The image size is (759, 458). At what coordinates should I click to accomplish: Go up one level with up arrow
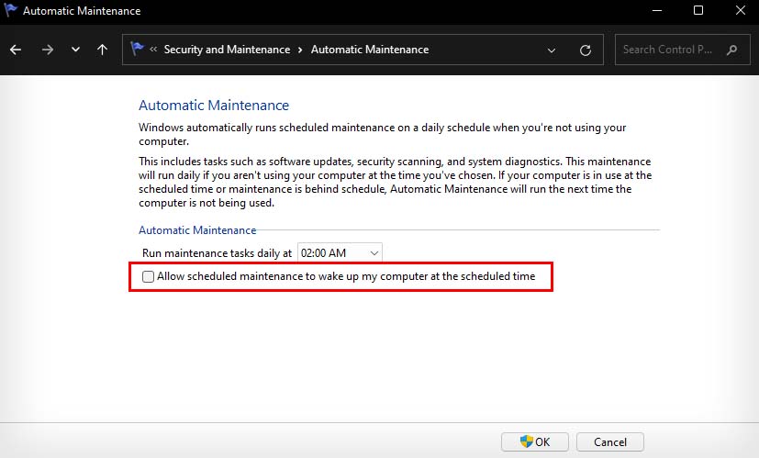pyautogui.click(x=102, y=50)
